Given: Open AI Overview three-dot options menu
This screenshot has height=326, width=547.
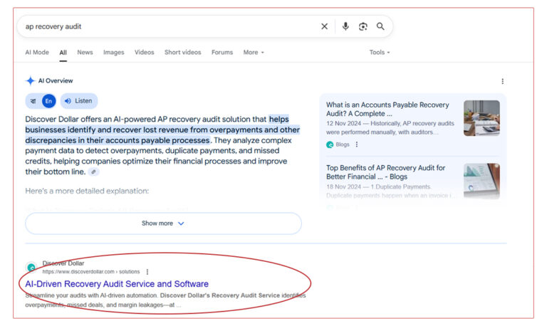Looking at the screenshot, I should pos(502,81).
